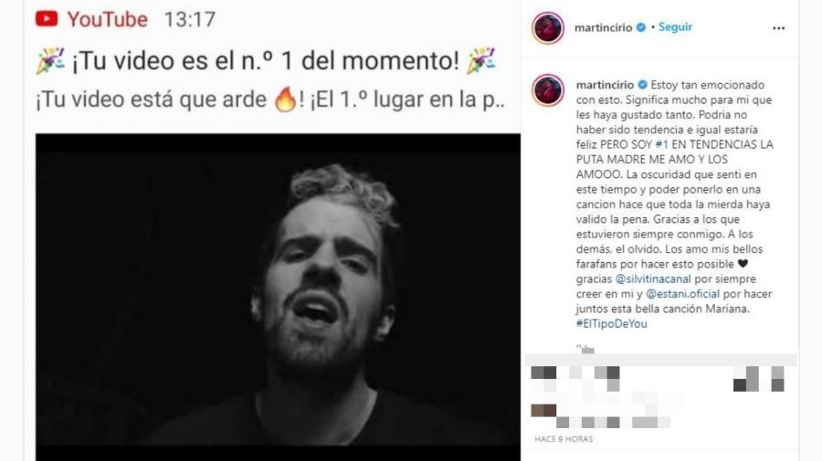822x461 pixels.
Task: Open the #ElTipoDeYou hashtag
Action: pyautogui.click(x=612, y=324)
